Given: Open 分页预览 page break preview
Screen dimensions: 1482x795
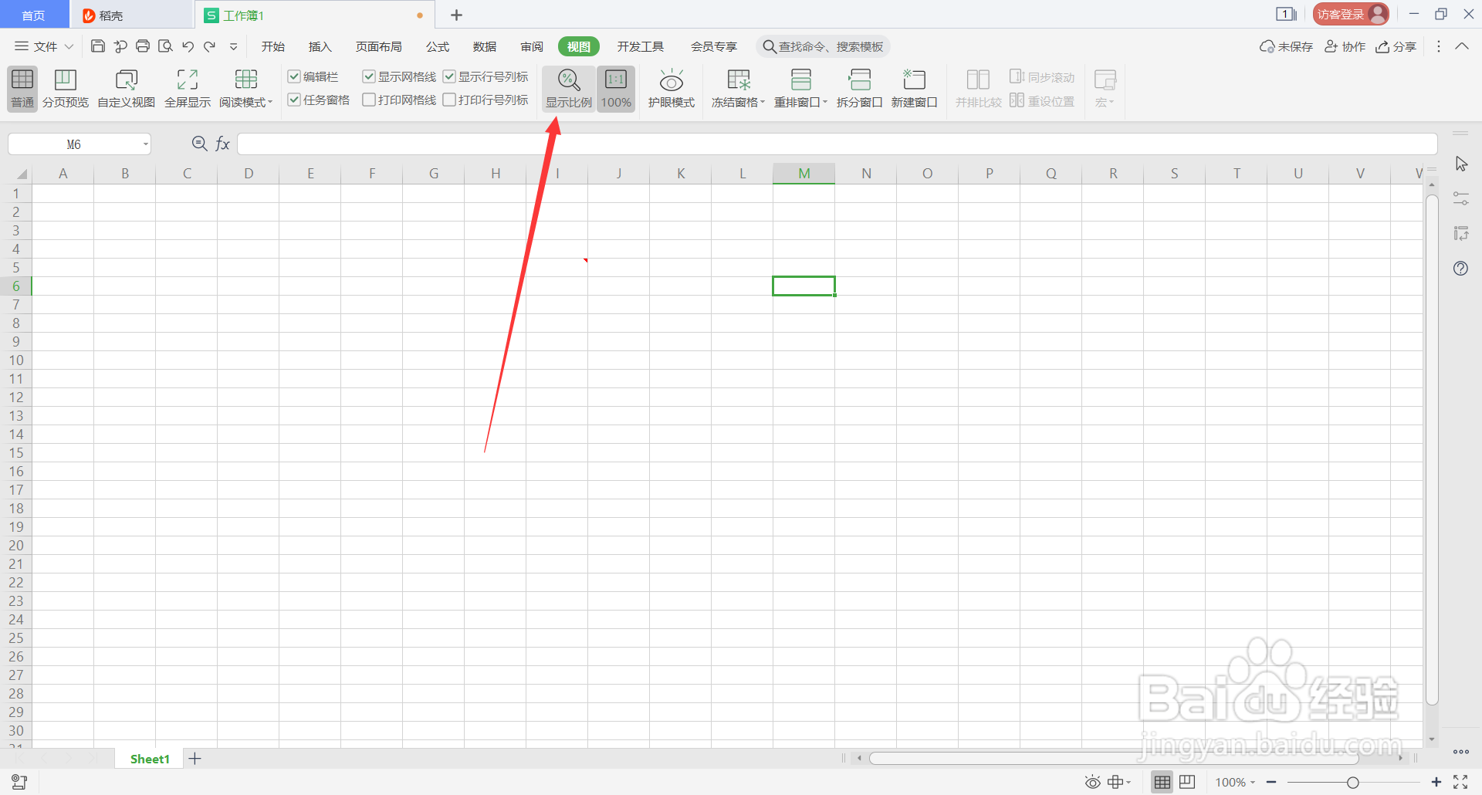Looking at the screenshot, I should click(66, 89).
